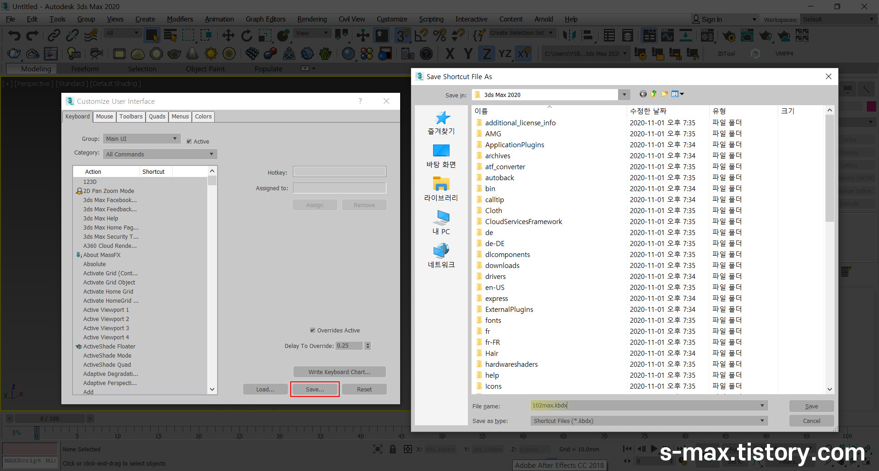
Task: Choose the Bind to Space Warp tool
Action: 91,35
